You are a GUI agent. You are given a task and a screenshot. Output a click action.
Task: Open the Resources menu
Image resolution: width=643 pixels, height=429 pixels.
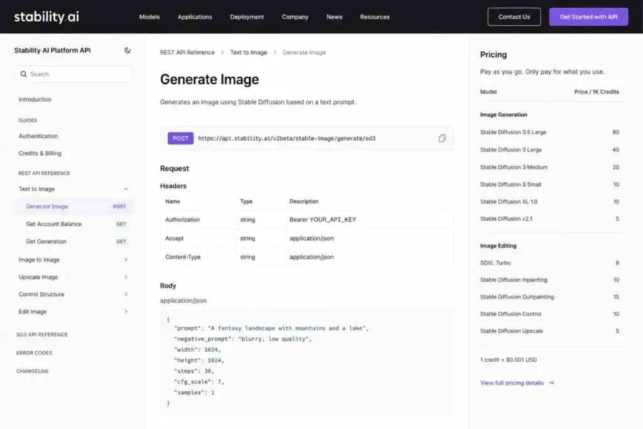pyautogui.click(x=375, y=17)
